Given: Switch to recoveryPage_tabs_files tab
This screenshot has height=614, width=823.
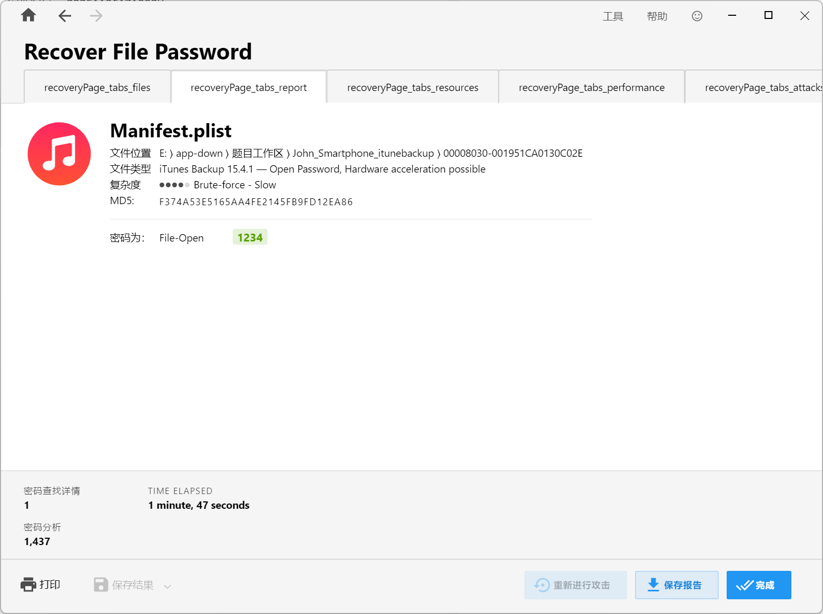Looking at the screenshot, I should pyautogui.click(x=97, y=87).
